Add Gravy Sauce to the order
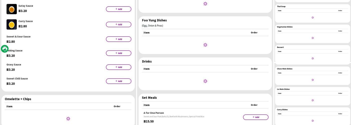 [118, 67]
